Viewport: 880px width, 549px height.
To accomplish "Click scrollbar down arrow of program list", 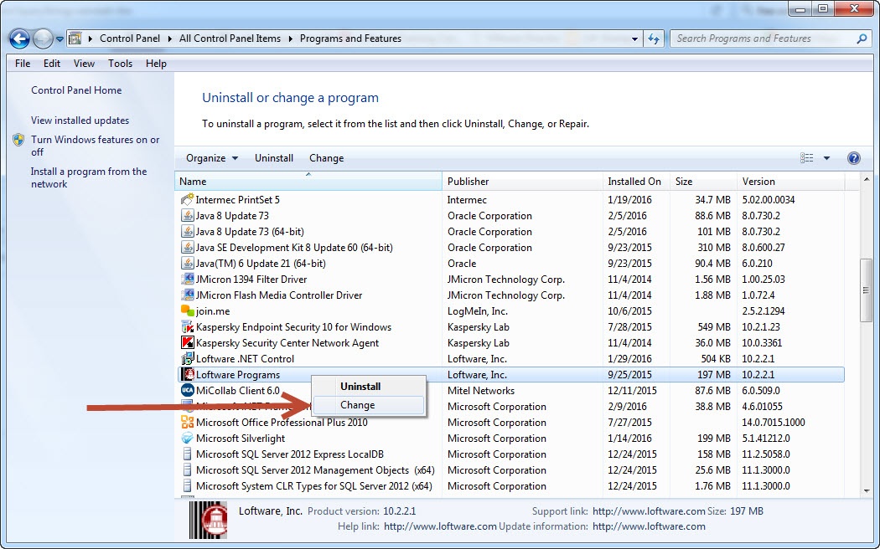I will pos(867,490).
